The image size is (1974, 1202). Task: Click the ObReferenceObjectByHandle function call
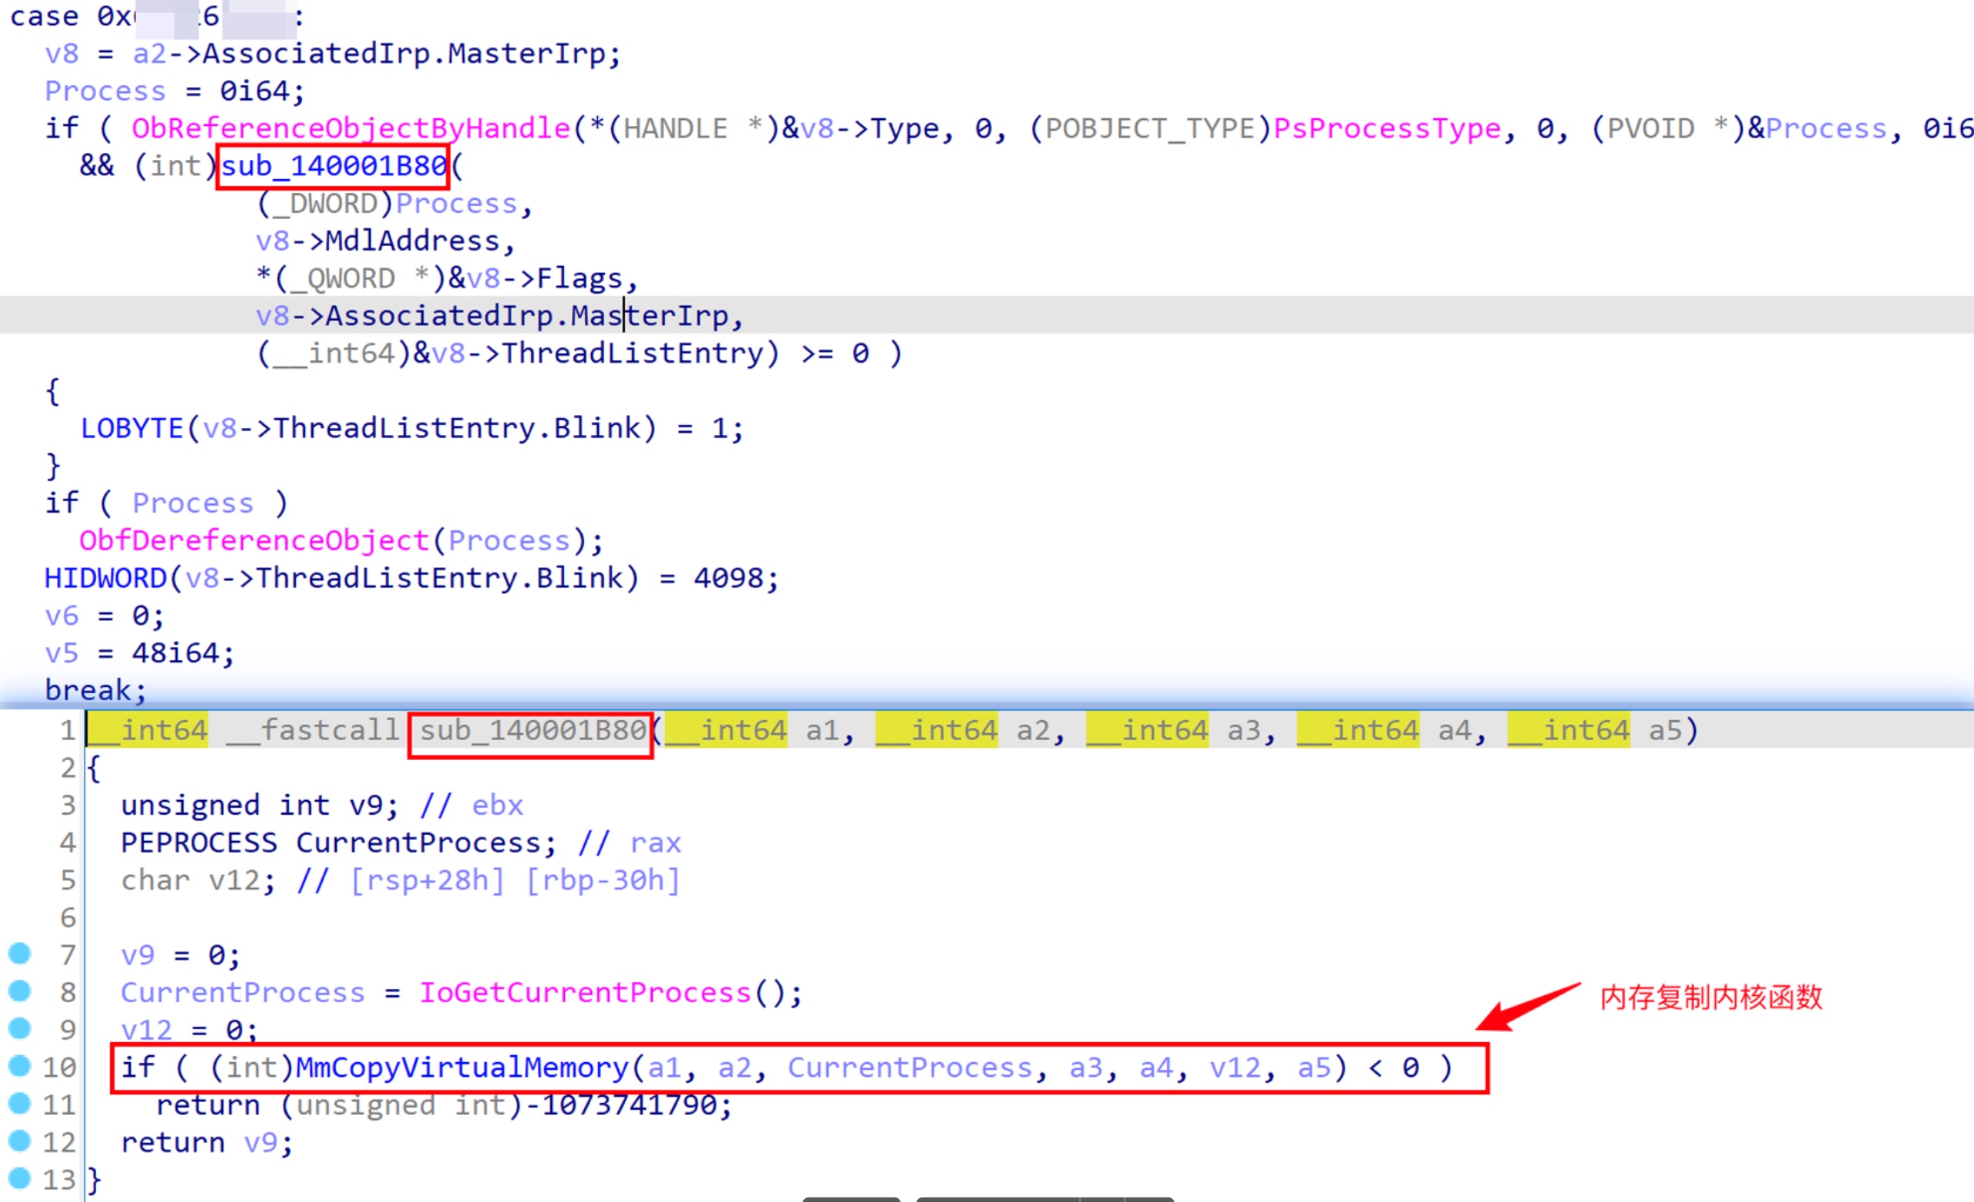tap(350, 129)
